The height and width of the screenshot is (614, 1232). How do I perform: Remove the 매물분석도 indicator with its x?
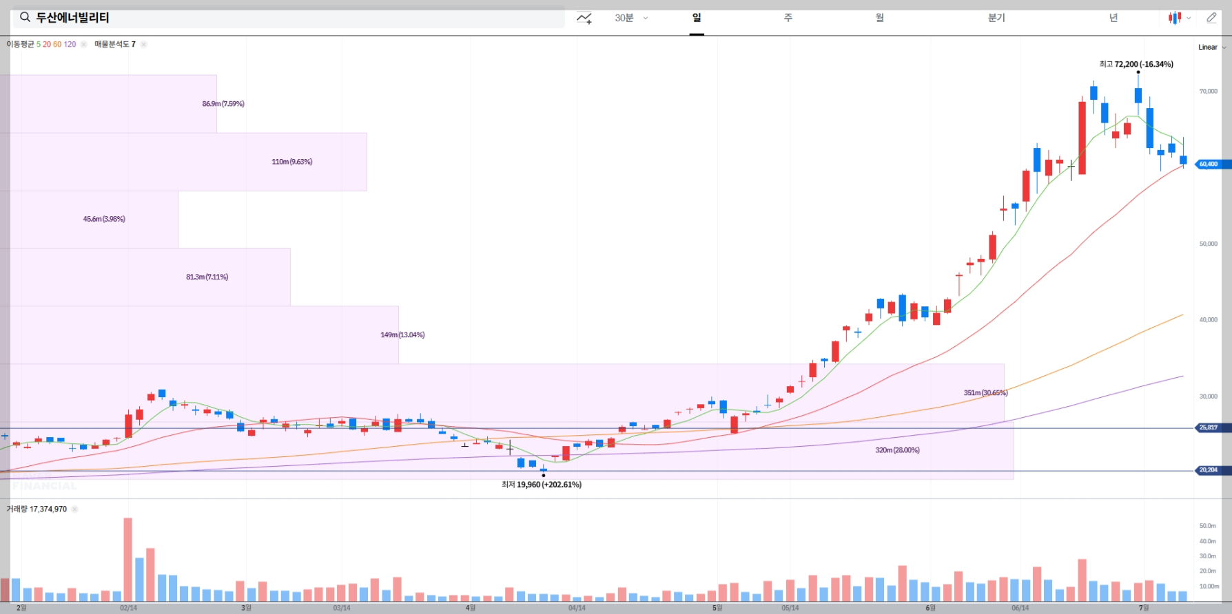tap(143, 44)
